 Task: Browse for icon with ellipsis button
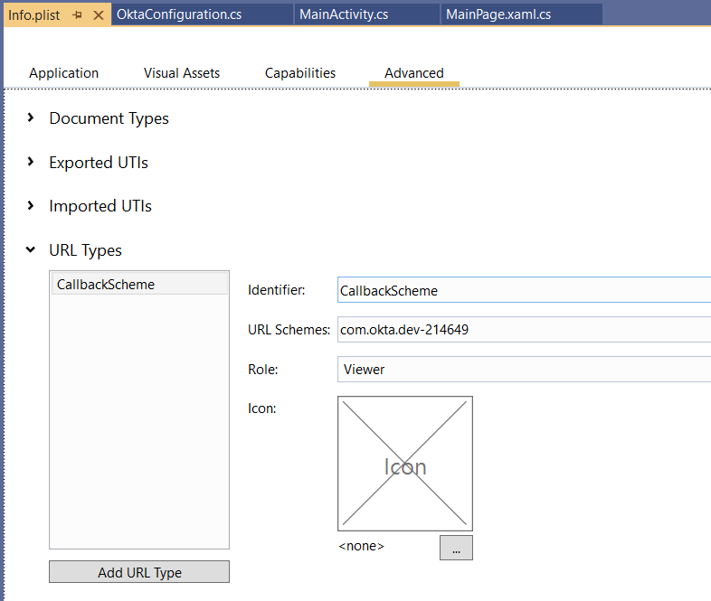pyautogui.click(x=456, y=548)
